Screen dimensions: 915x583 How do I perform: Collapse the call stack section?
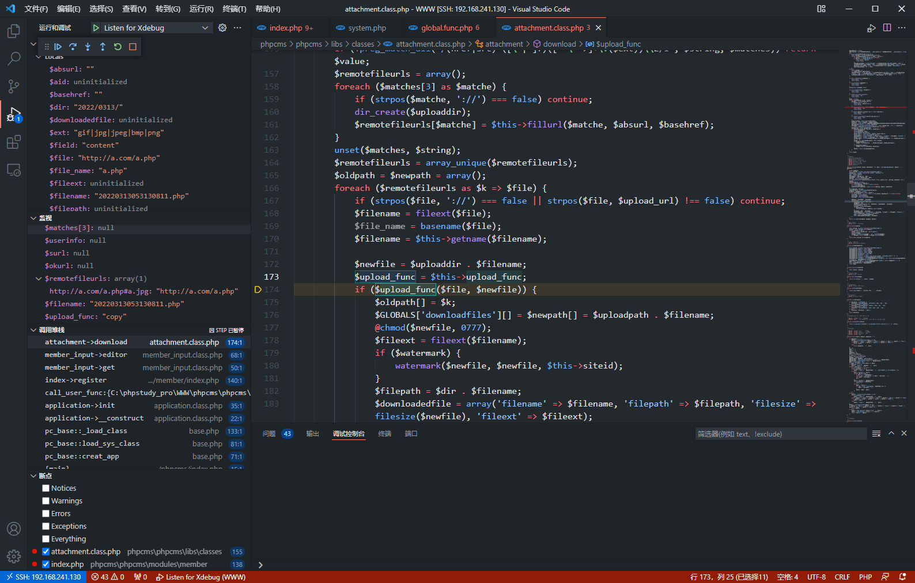pos(33,330)
